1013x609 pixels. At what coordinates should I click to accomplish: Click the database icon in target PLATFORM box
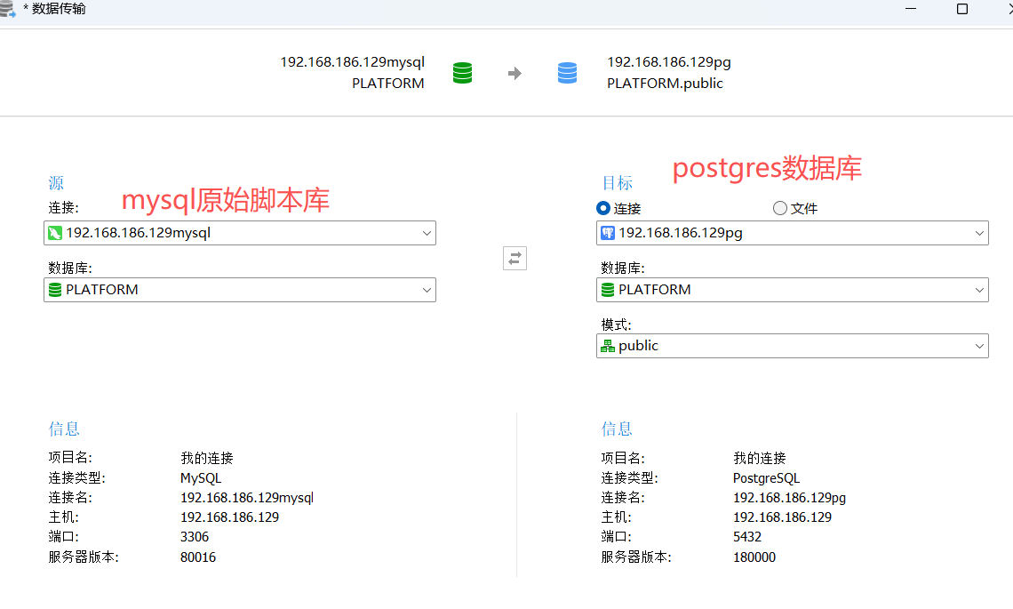608,290
